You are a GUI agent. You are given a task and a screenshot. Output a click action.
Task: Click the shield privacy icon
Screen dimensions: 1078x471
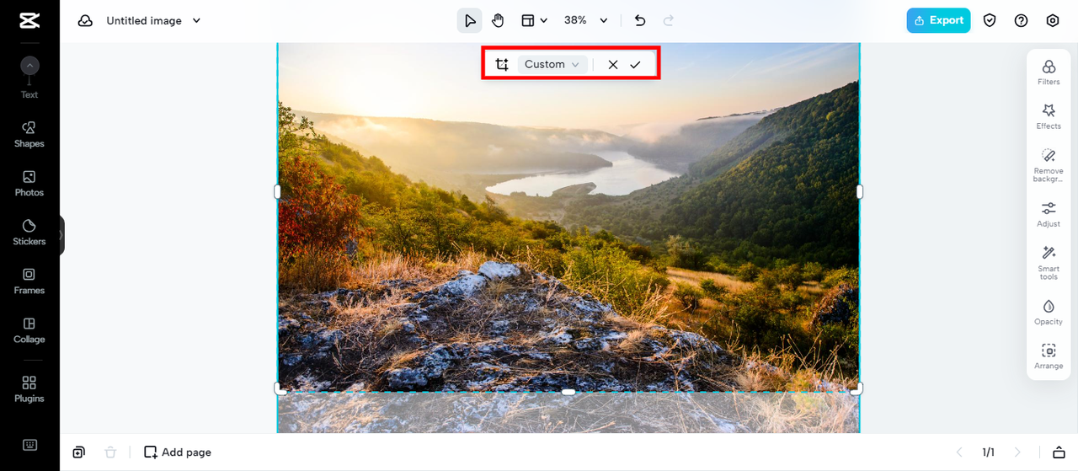point(990,20)
